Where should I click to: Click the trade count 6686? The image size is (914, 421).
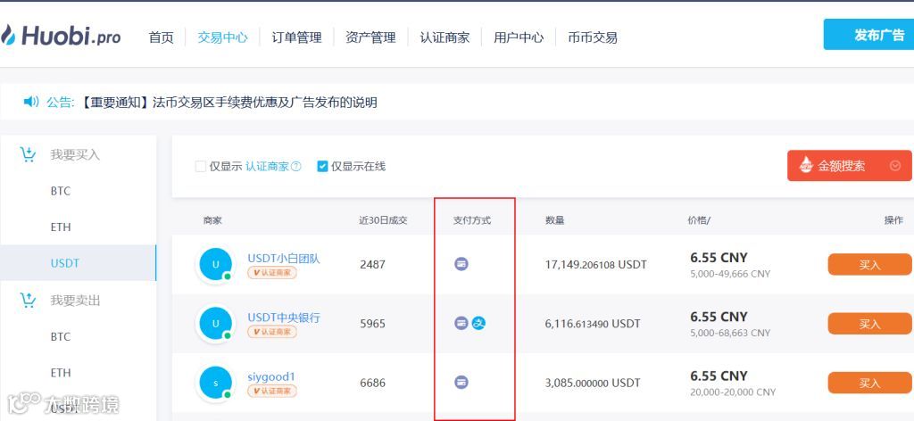tap(372, 383)
